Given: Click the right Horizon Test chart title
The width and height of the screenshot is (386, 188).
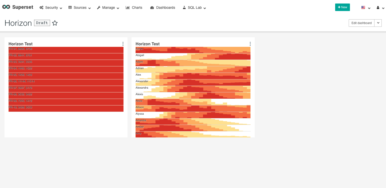Looking at the screenshot, I should click(148, 44).
